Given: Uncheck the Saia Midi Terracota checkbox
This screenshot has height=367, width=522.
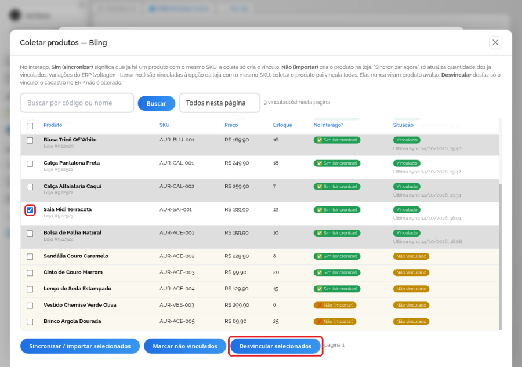Looking at the screenshot, I should 30,210.
